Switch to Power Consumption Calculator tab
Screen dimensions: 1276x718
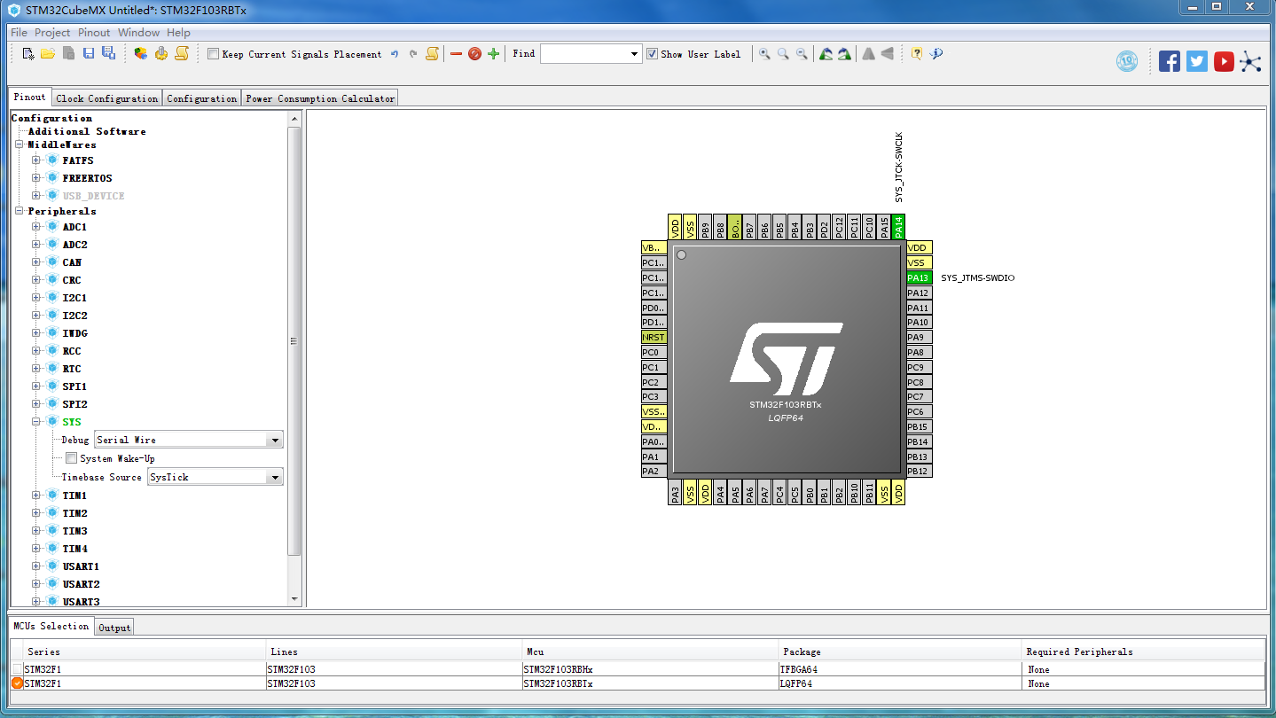tap(320, 98)
